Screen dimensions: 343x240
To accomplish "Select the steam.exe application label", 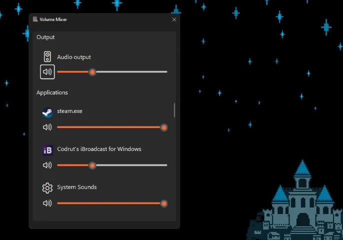I will 69,111.
